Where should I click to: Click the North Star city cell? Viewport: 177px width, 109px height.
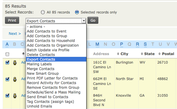pos(124,79)
